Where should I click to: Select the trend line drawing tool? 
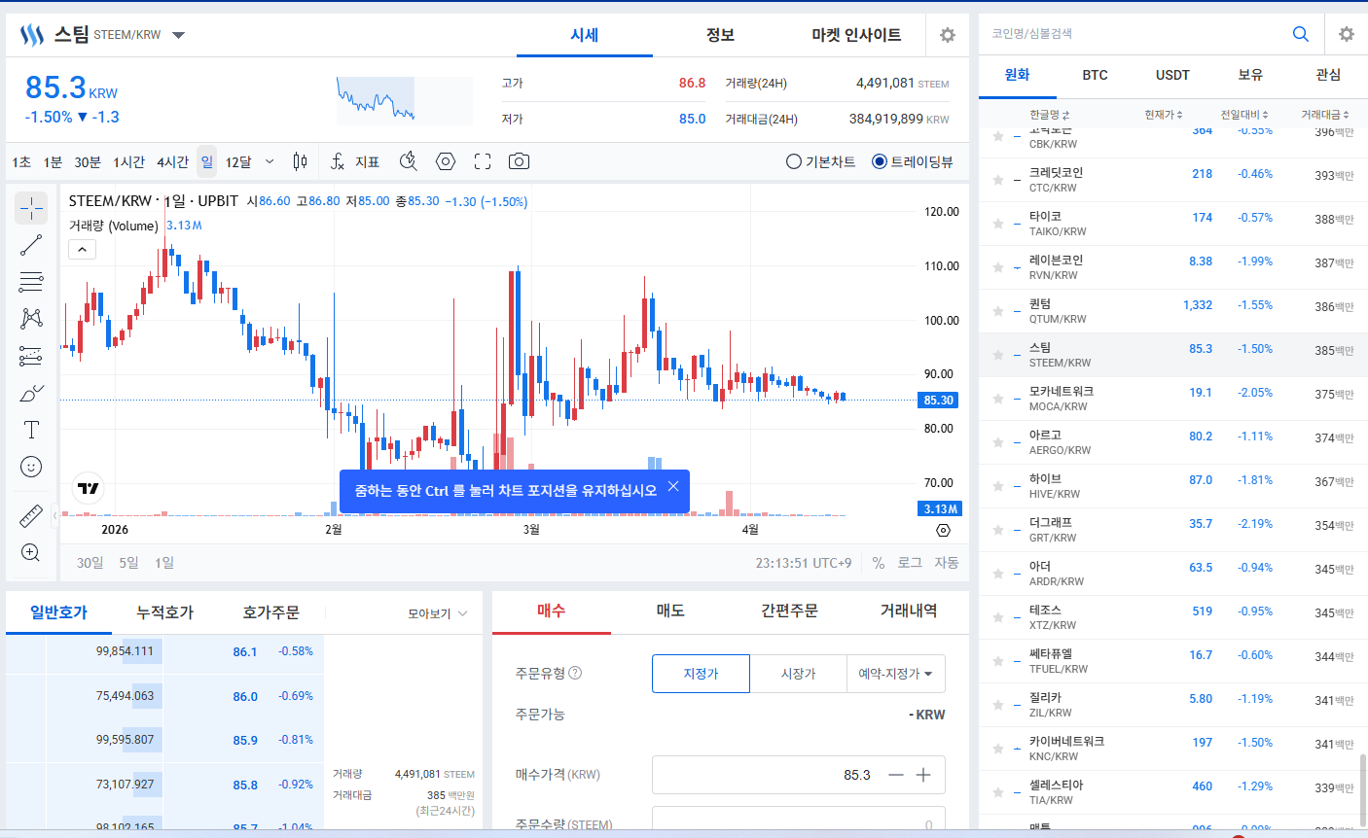tap(31, 245)
